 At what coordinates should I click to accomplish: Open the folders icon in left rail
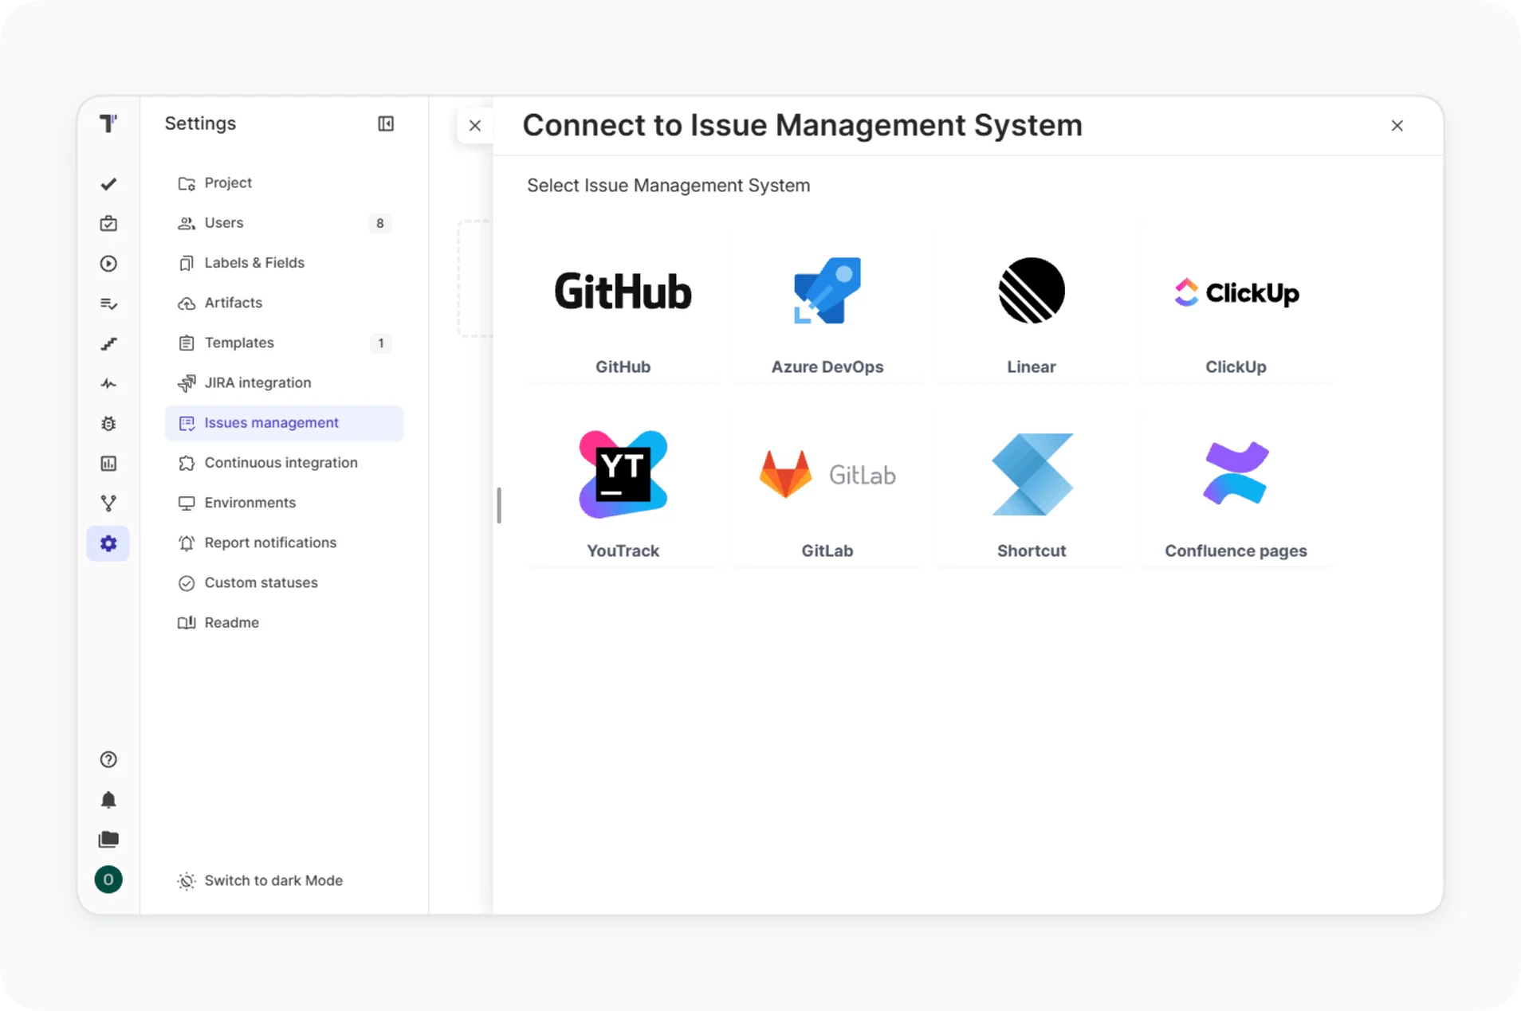click(x=108, y=840)
